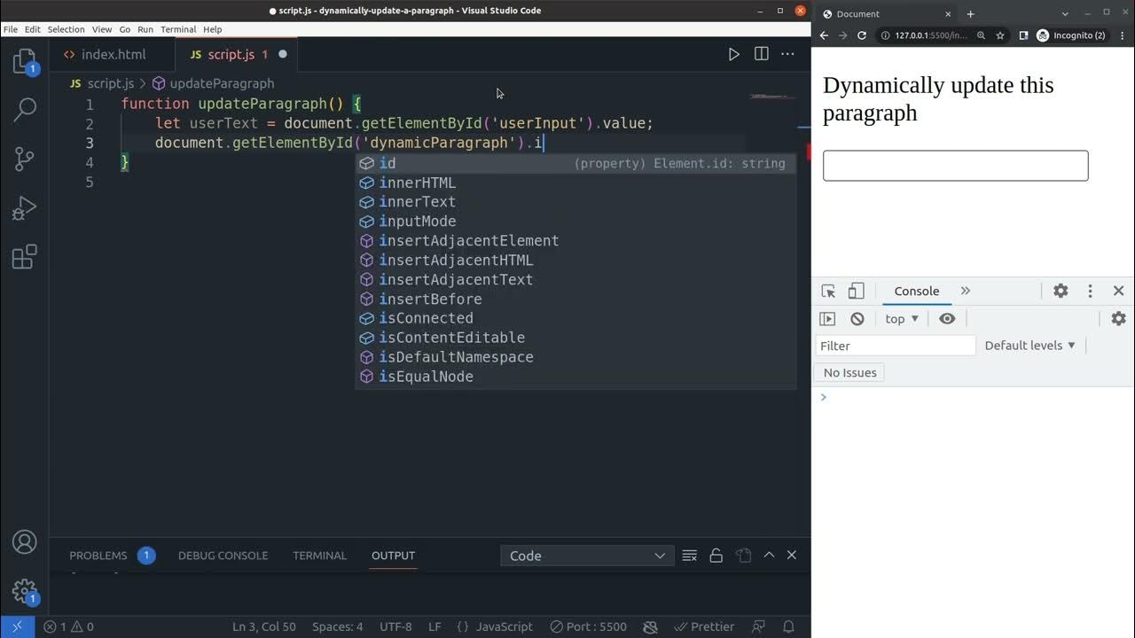The height and width of the screenshot is (638, 1135).
Task: Open the Code output channel dropdown
Action: [587, 556]
